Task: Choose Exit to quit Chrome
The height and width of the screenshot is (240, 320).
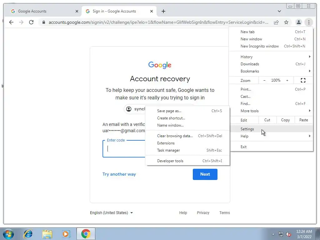Action: pos(271,147)
